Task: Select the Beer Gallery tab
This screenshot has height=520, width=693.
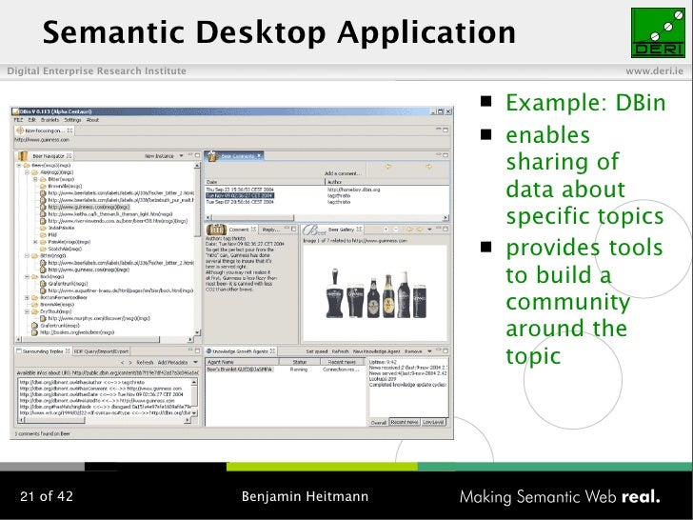Action: coord(333,230)
